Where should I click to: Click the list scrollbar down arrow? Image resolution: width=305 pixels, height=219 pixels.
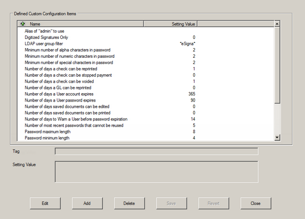[277, 137]
